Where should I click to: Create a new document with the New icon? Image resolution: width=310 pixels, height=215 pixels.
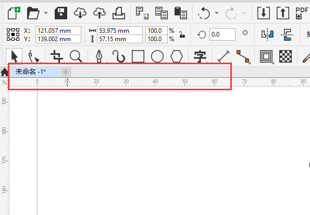pyautogui.click(x=14, y=13)
